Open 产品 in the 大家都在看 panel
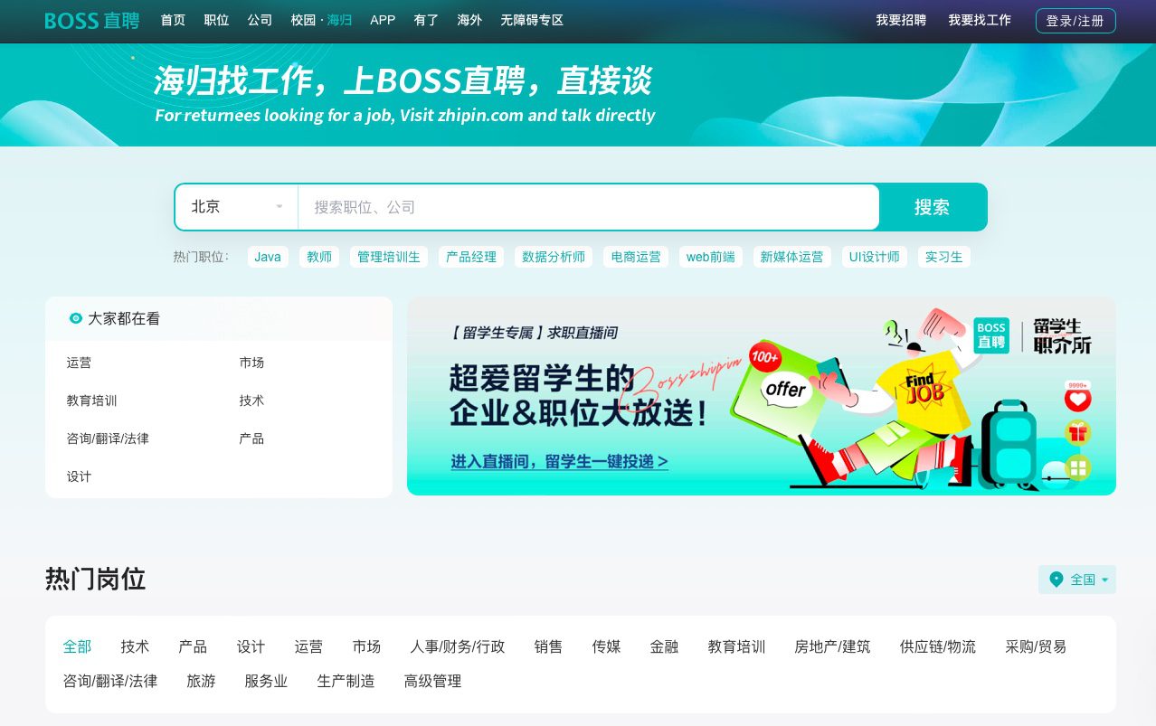Viewport: 1156px width, 726px height. tap(251, 438)
